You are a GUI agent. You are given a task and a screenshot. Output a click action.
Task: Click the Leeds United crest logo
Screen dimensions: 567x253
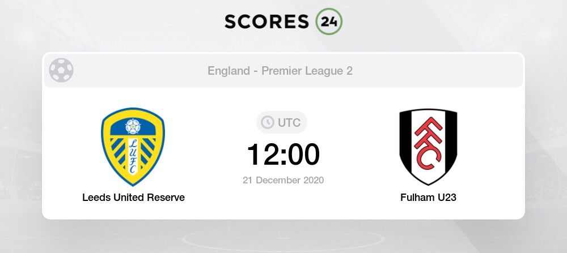tap(133, 147)
